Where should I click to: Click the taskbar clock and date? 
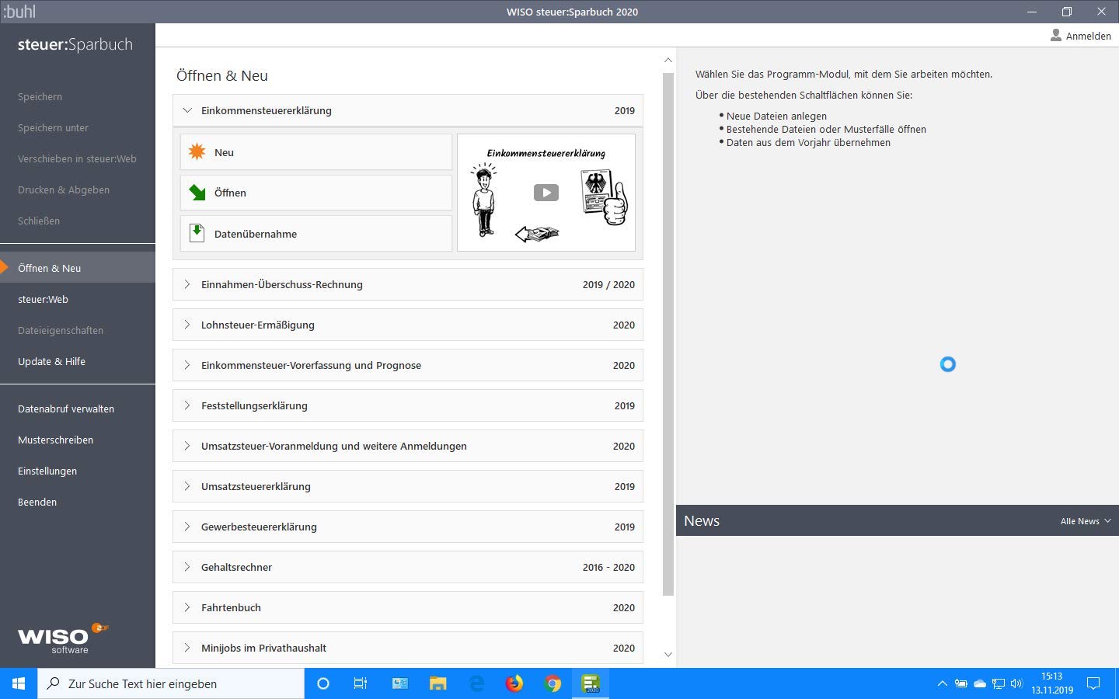1052,683
